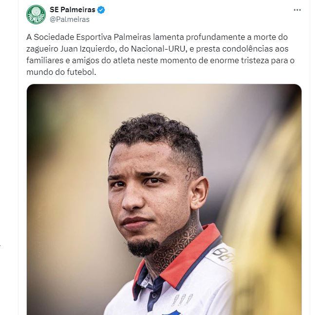The image size is (322, 315).
Task: Open the three-dot more options menu
Action: point(297,10)
